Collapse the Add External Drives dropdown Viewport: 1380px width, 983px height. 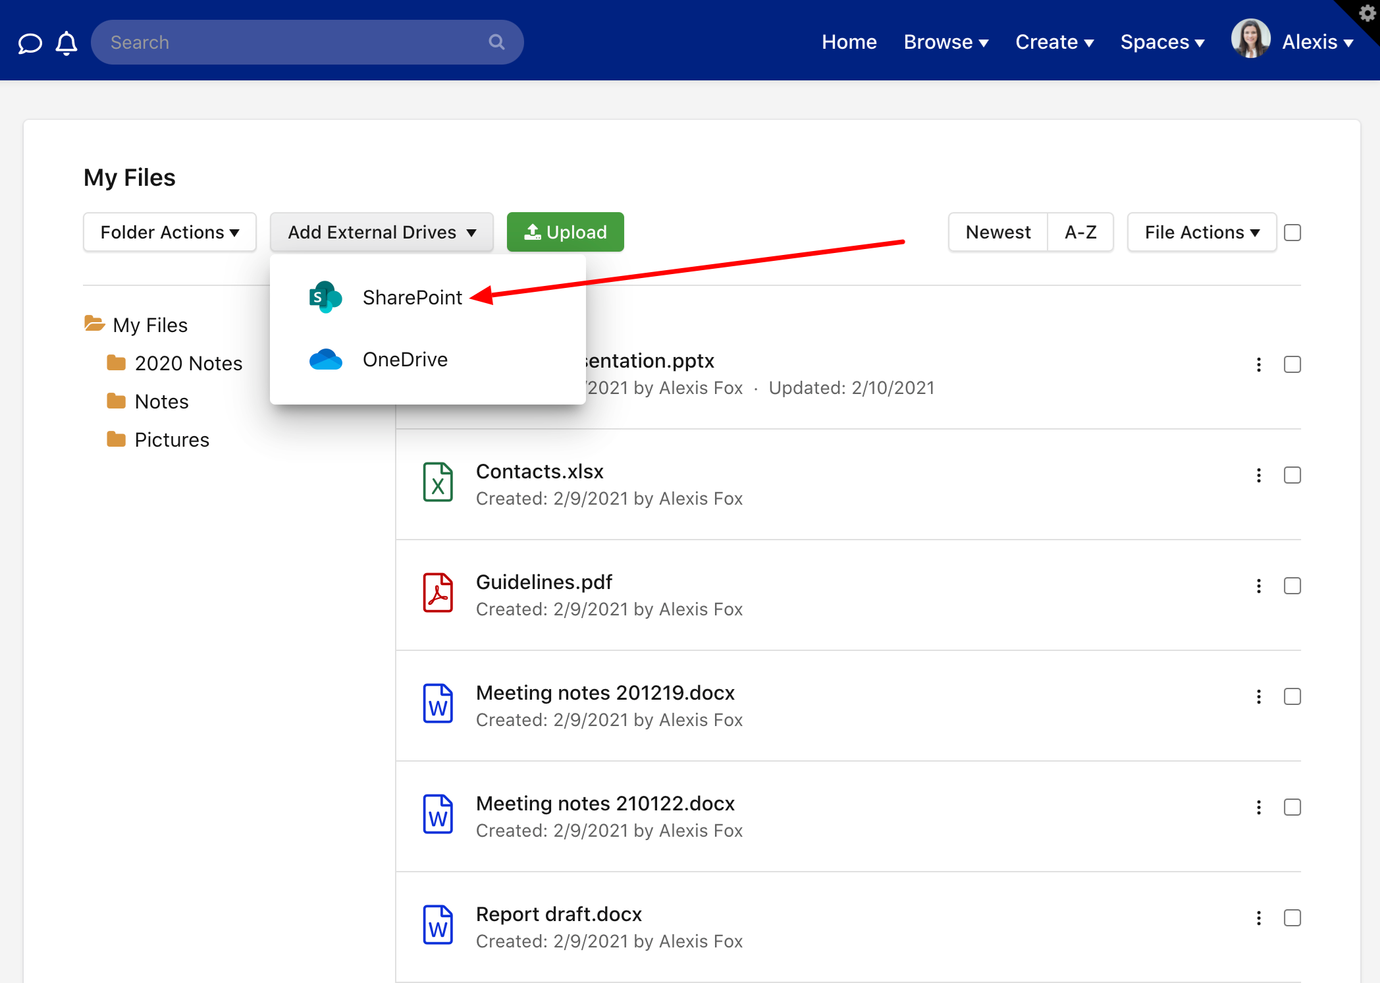(382, 232)
